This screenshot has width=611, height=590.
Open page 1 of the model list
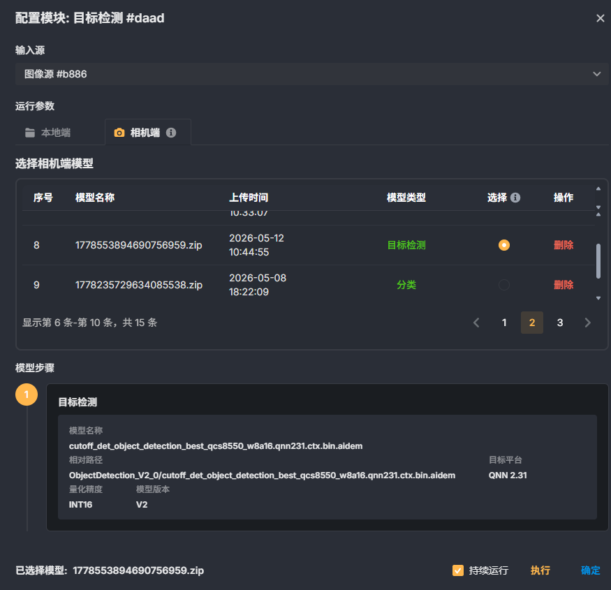[504, 323]
